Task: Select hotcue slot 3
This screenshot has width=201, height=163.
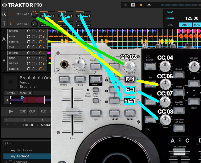Action: pyautogui.click(x=45, y=120)
